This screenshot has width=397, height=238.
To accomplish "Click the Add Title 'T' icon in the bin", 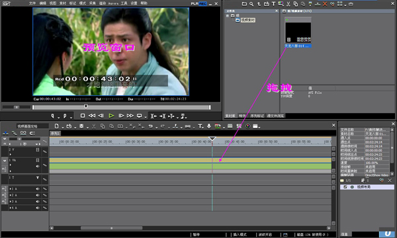I will click(x=273, y=4).
